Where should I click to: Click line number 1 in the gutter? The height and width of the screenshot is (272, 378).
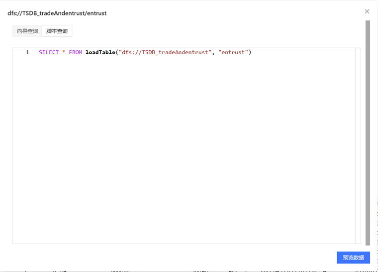coord(27,52)
